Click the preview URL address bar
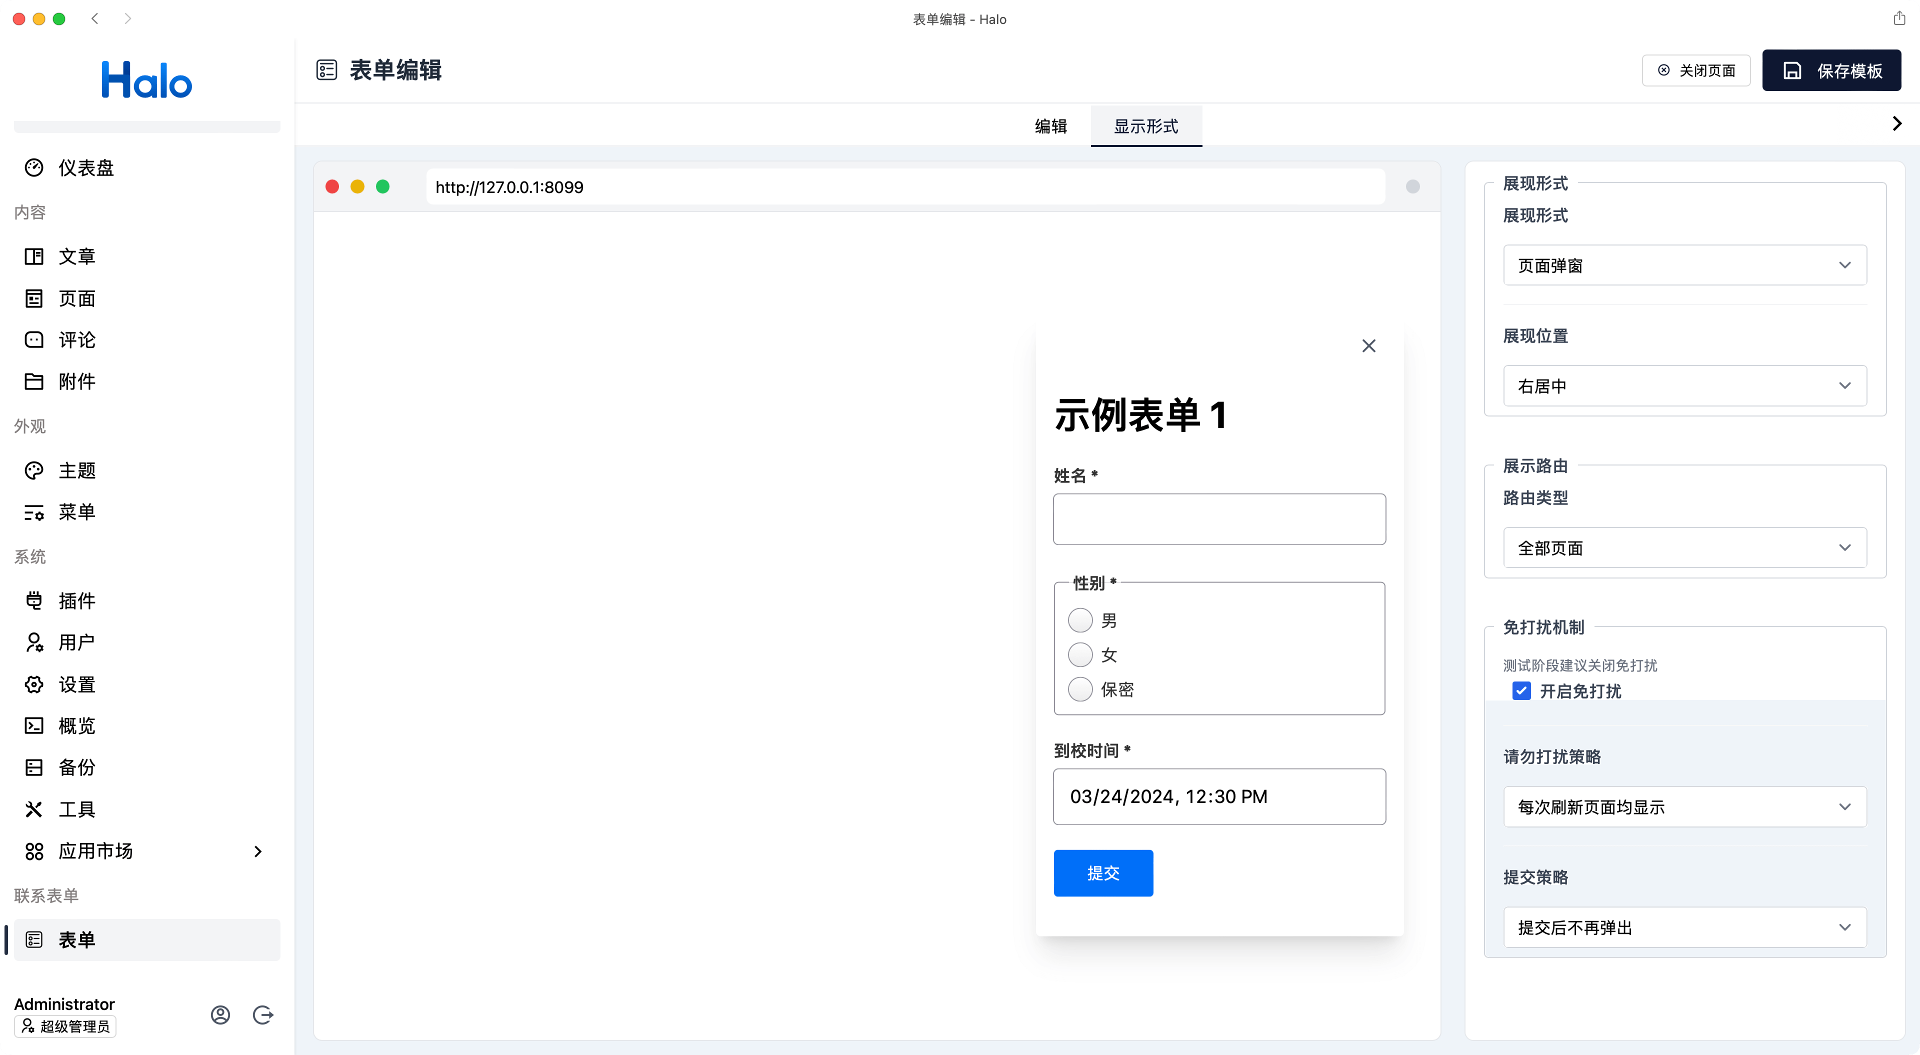The image size is (1920, 1055). (905, 186)
